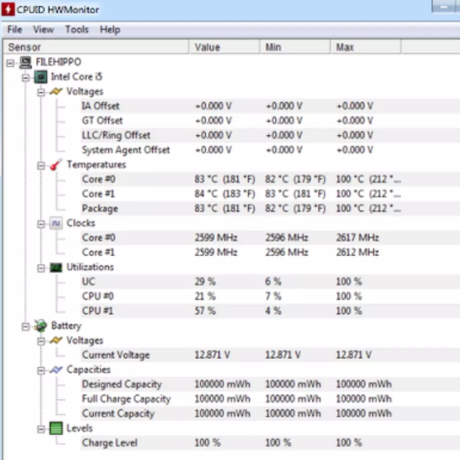Click the 2617 MHz max clock value
The width and height of the screenshot is (460, 460).
point(357,237)
